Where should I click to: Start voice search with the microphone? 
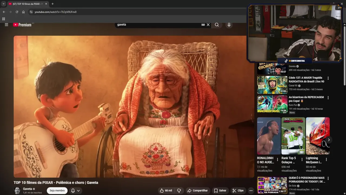(229, 25)
